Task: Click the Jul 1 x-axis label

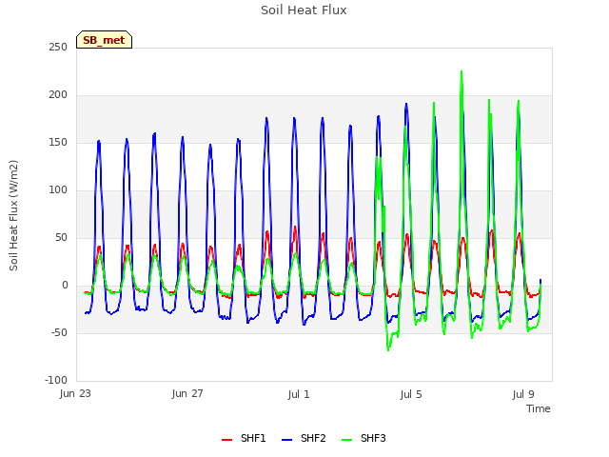Action: pyautogui.click(x=299, y=394)
